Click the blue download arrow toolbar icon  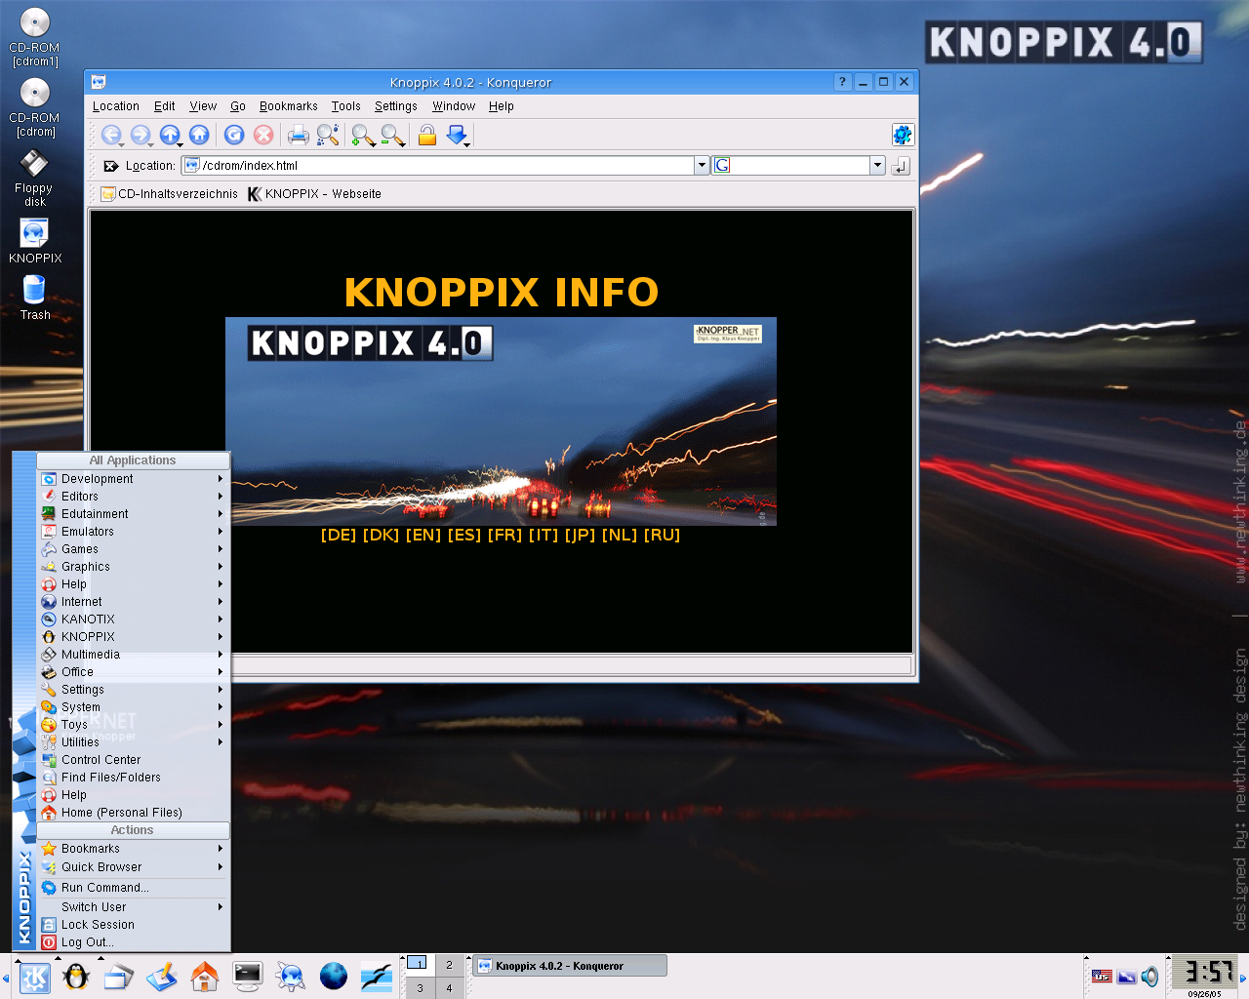coord(457,136)
